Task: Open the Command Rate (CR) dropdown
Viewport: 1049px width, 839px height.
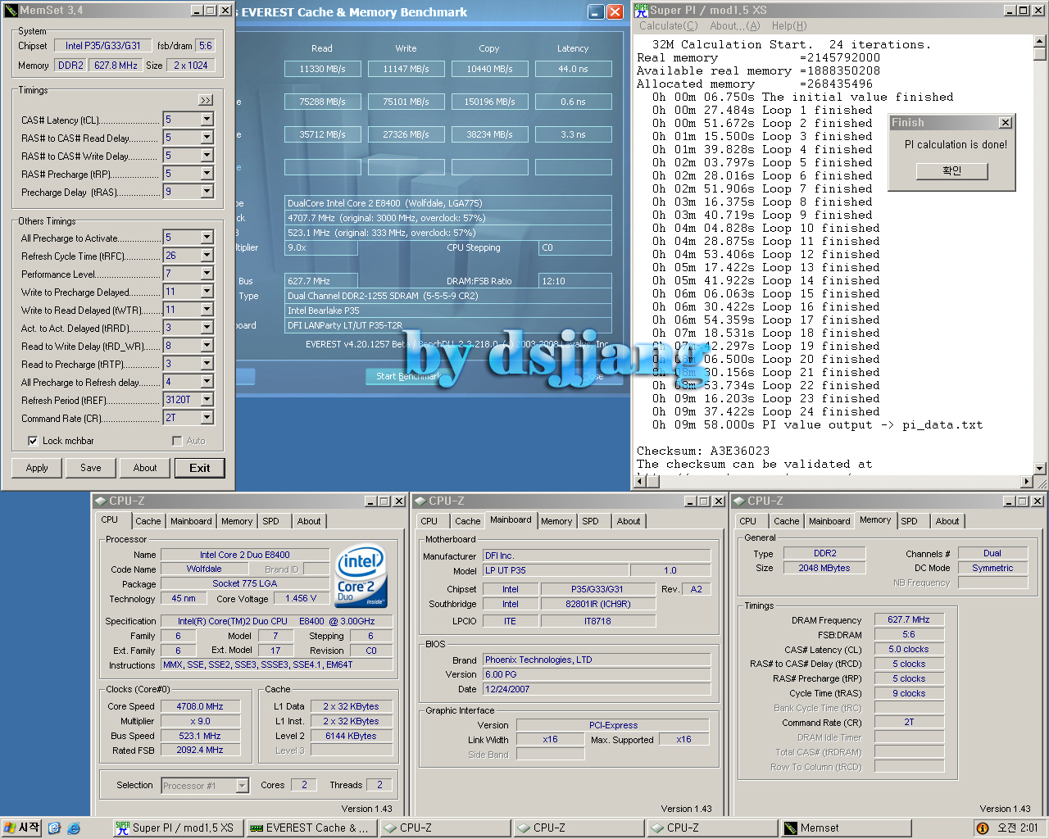Action: click(x=207, y=418)
